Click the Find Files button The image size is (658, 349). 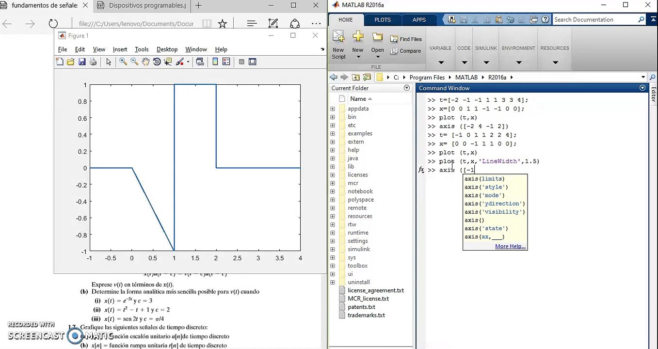[406, 39]
